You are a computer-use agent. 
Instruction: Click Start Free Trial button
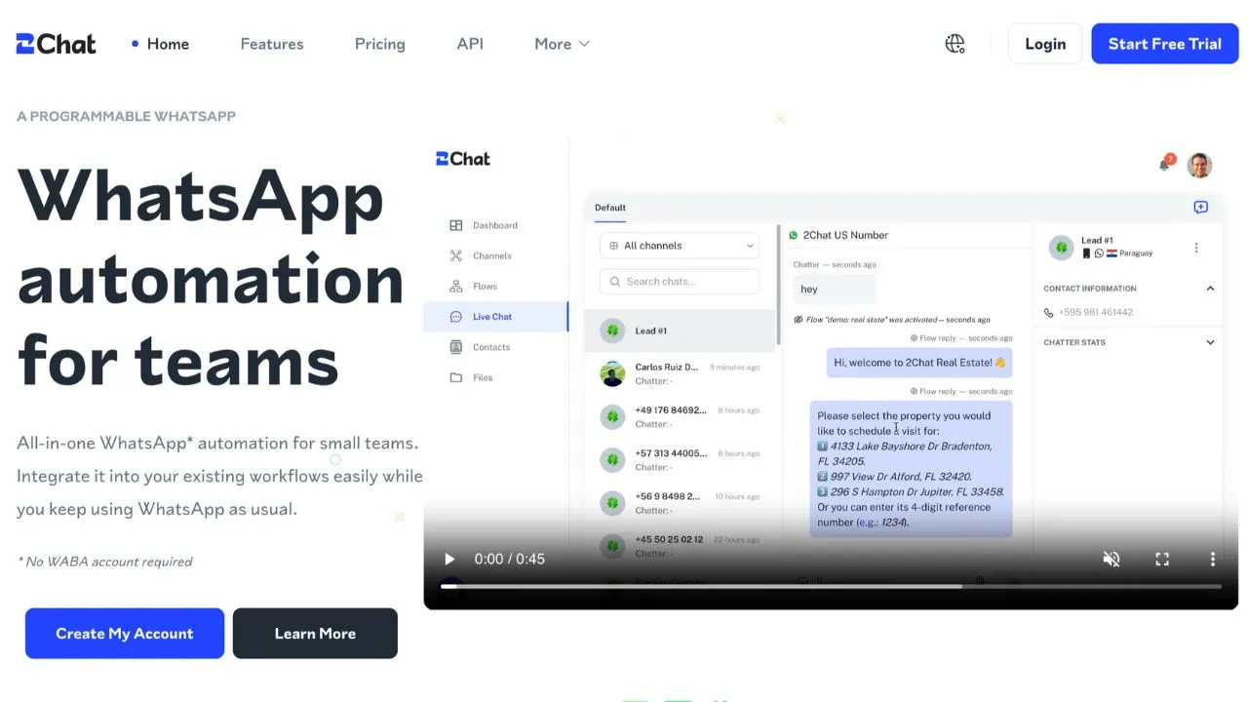point(1165,44)
